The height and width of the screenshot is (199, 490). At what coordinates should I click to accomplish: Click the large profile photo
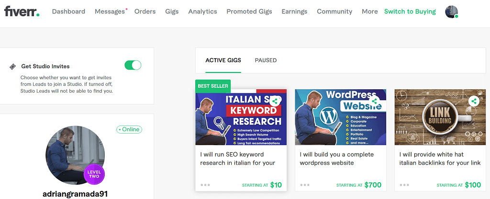pyautogui.click(x=75, y=155)
